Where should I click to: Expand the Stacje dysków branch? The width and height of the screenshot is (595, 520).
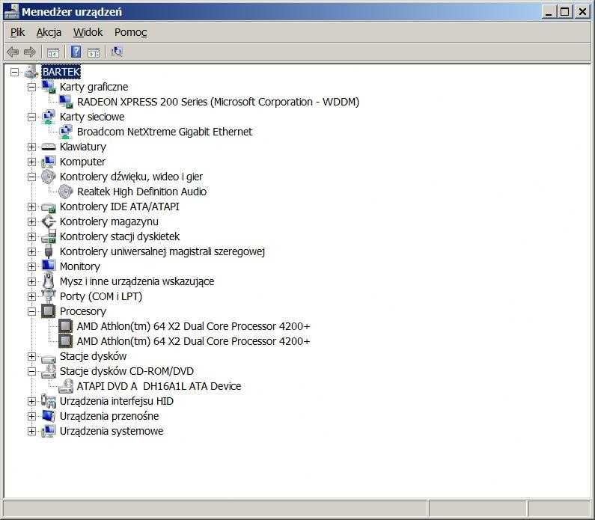point(32,357)
